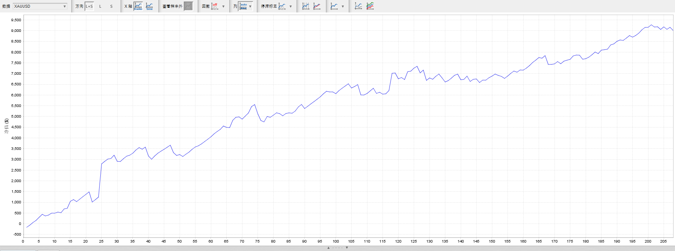Click the stagnation marker chart icon

coord(282,6)
